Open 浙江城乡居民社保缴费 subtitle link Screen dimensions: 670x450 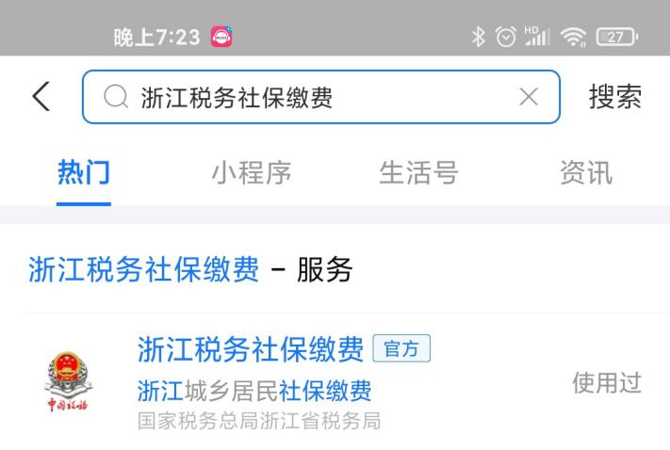[x=254, y=391]
